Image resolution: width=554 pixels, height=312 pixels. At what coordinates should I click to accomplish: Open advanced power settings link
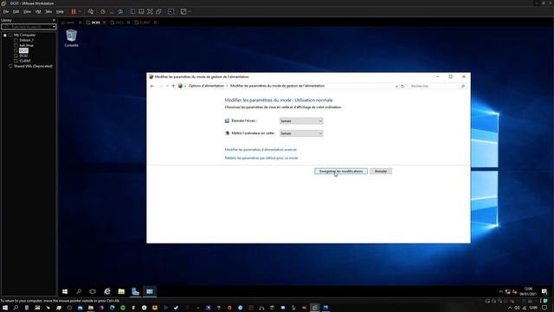(x=261, y=150)
